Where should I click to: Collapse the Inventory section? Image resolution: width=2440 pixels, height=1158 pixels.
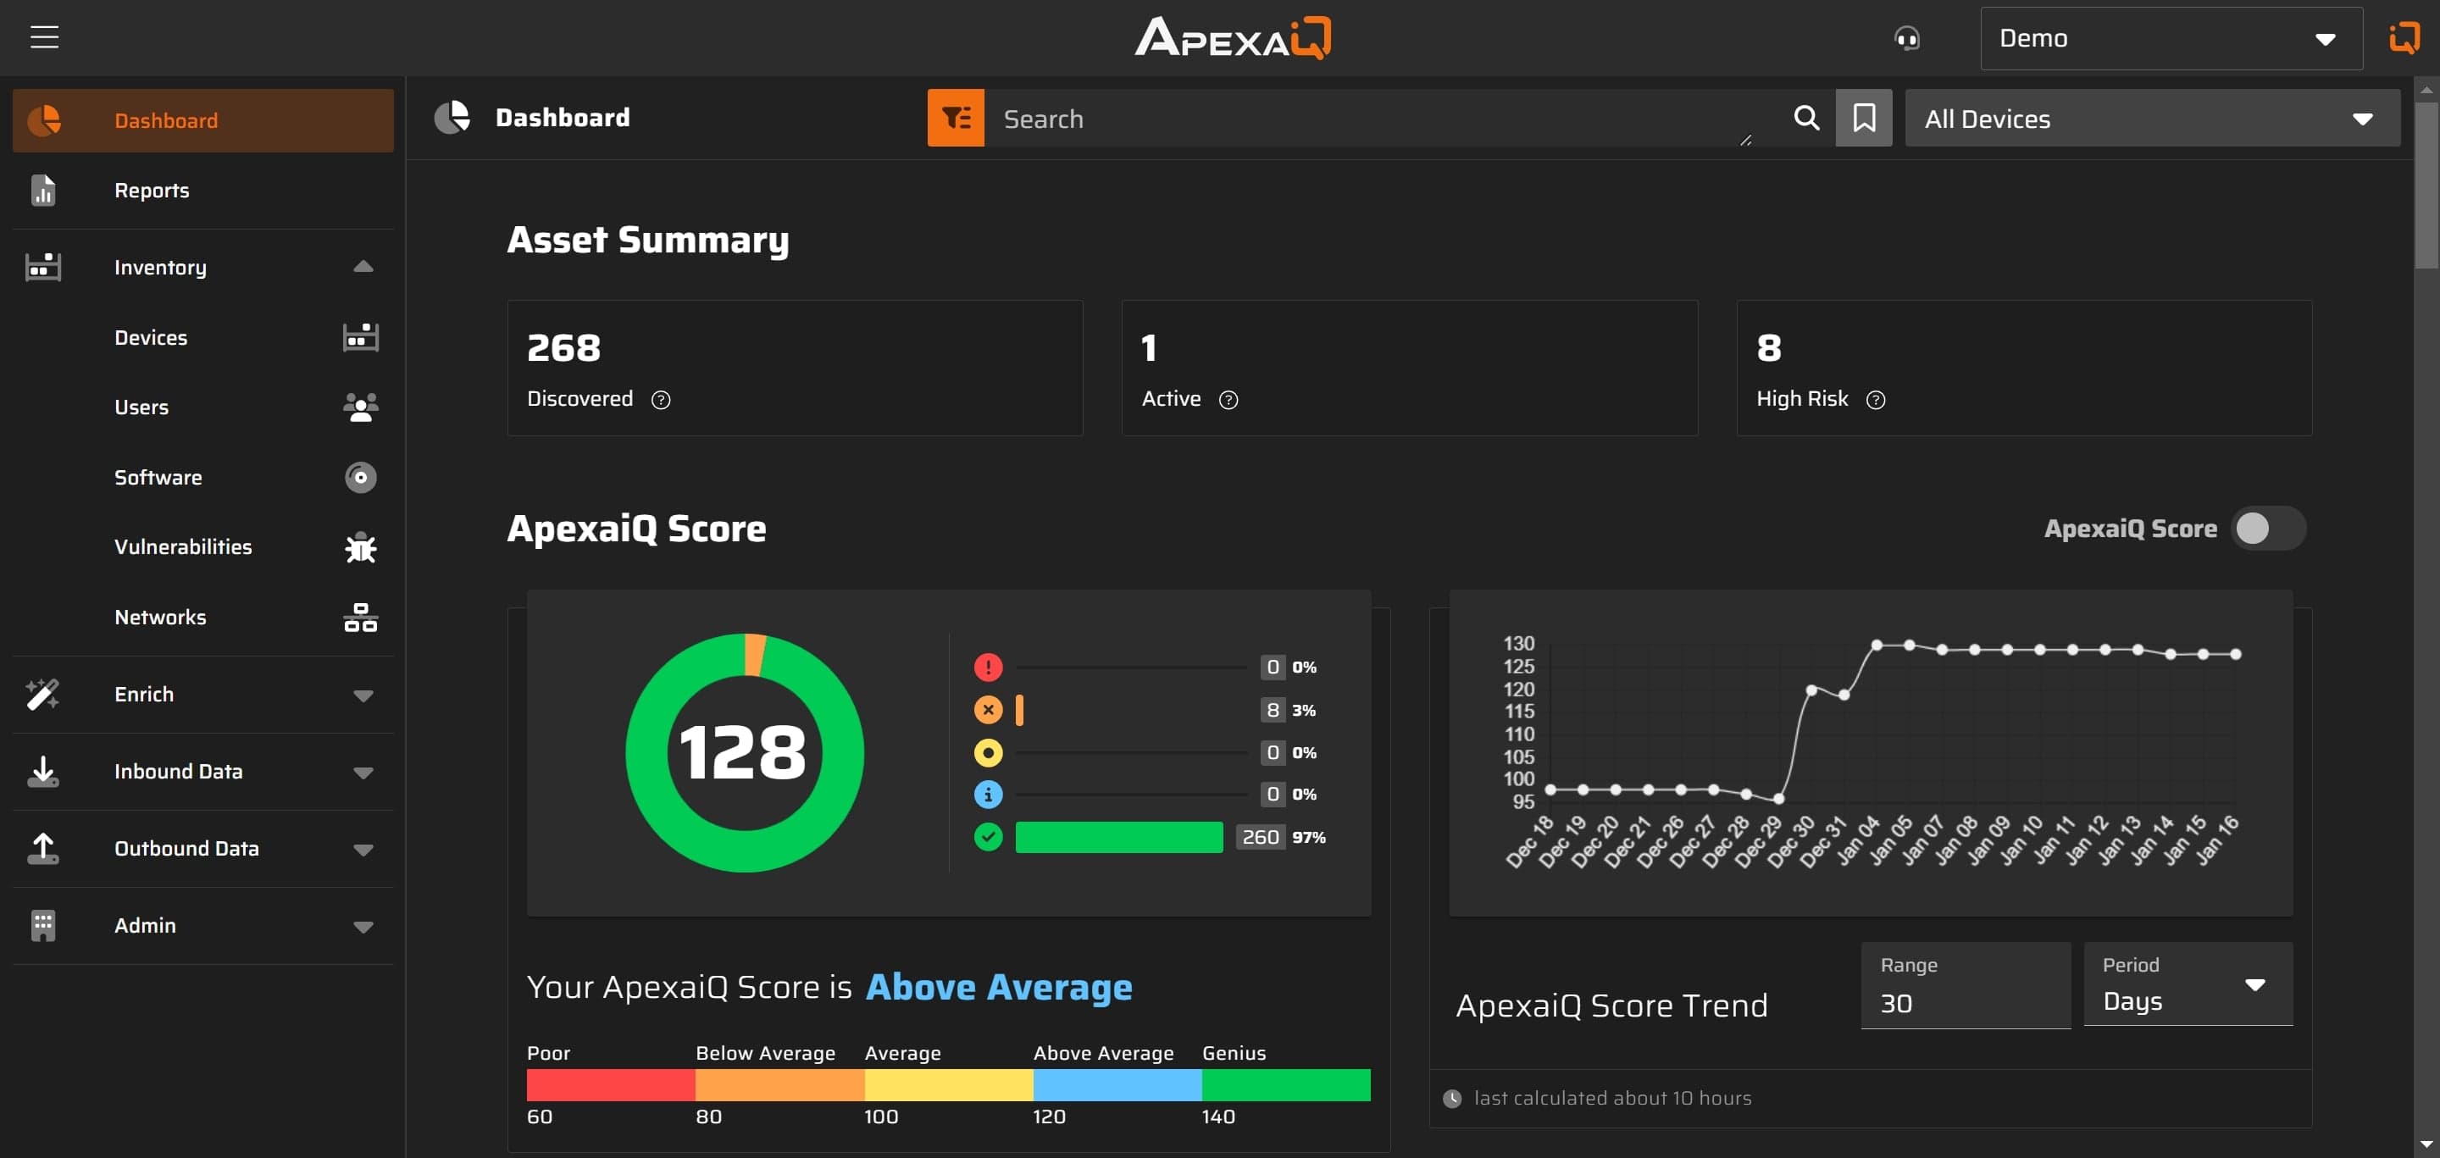tap(363, 267)
